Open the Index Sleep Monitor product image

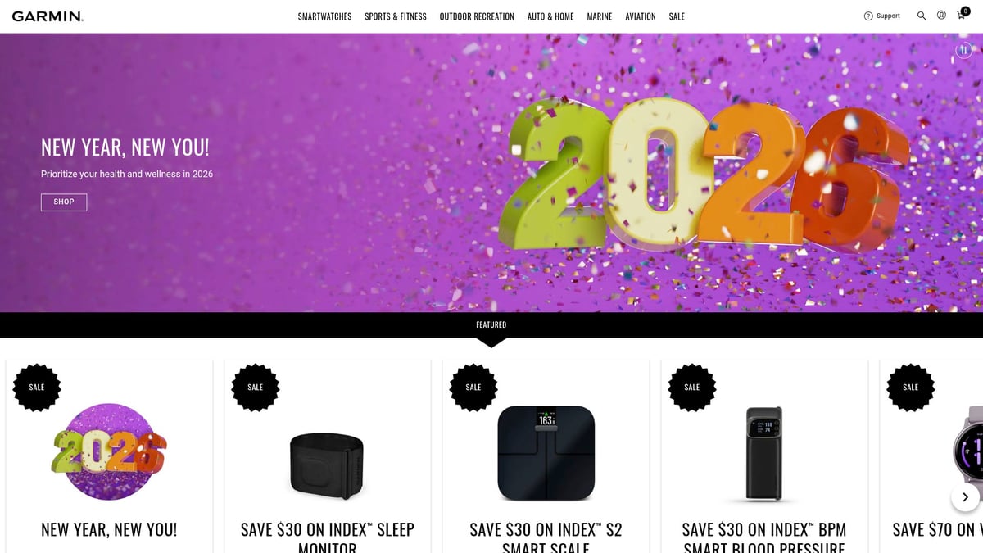click(328, 465)
